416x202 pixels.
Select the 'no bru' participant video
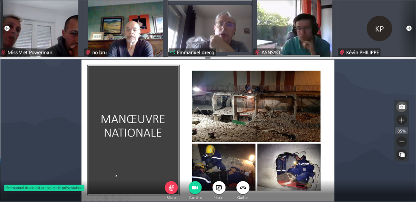[x=125, y=26]
